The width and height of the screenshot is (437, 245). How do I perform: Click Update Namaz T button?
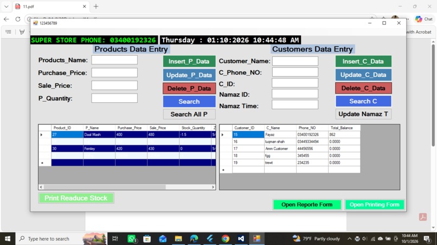click(363, 114)
